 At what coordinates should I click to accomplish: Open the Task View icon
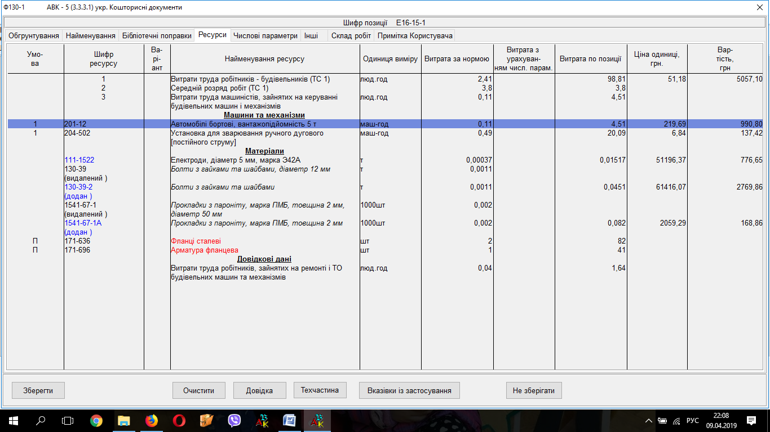68,420
